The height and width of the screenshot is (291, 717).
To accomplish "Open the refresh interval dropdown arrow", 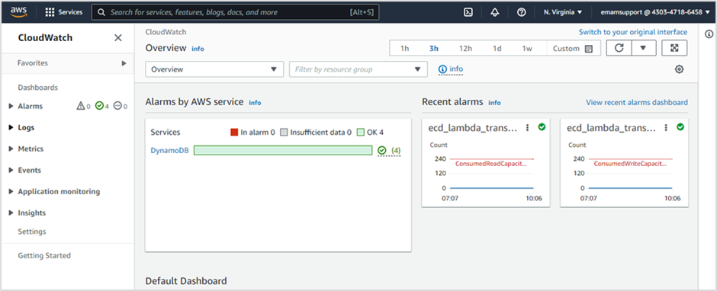I will tap(643, 48).
